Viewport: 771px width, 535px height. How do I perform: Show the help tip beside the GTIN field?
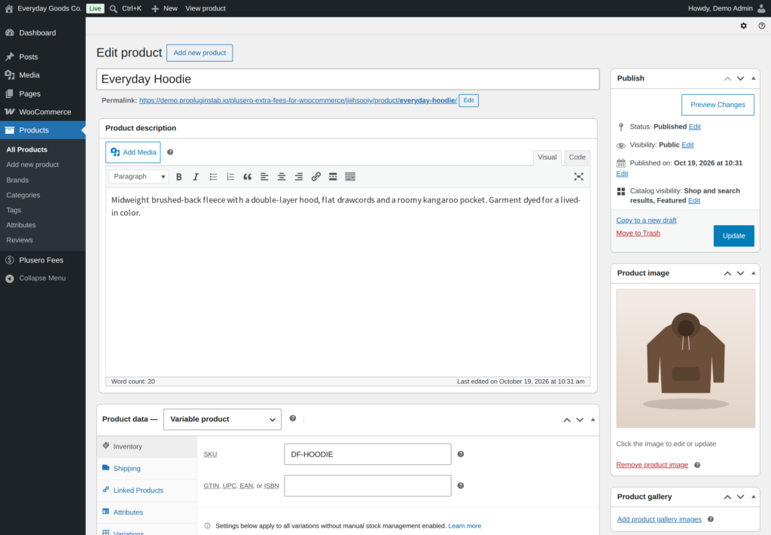pyautogui.click(x=461, y=485)
